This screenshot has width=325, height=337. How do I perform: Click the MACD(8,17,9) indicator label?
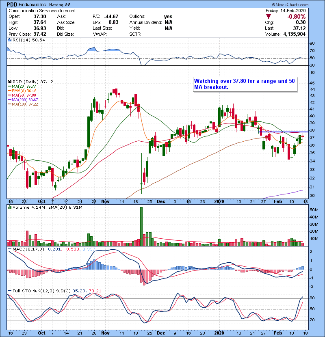pos(28,249)
